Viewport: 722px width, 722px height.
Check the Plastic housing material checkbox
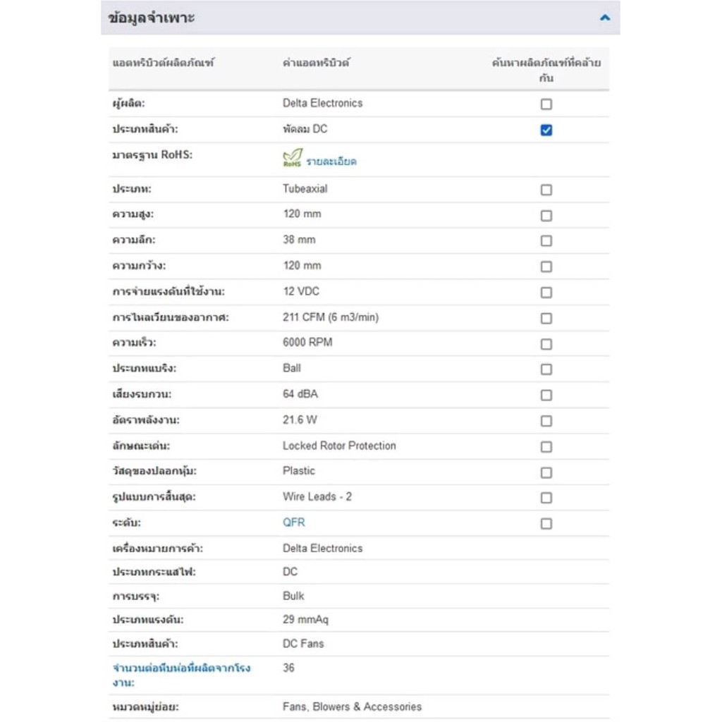[546, 472]
